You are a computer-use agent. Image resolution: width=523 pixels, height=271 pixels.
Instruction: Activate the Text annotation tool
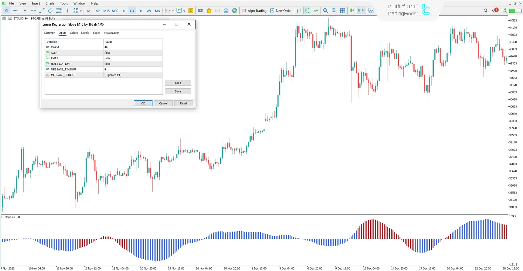click(67, 11)
